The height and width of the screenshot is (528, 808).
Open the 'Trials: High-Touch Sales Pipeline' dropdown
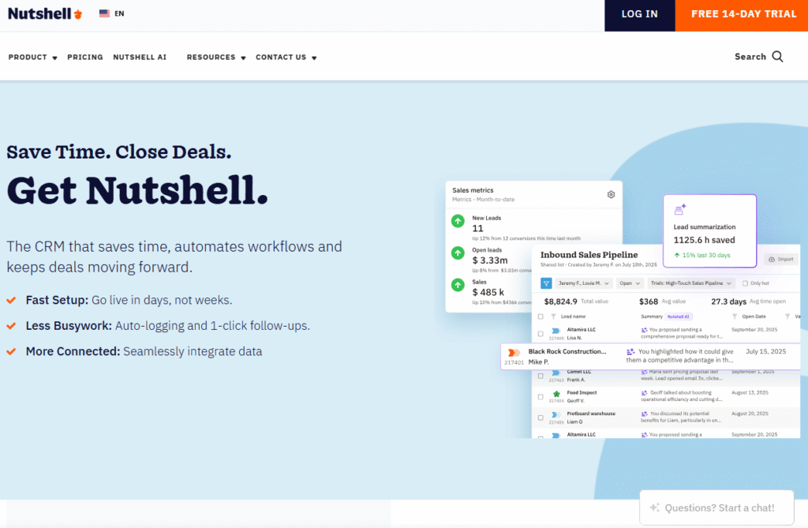tap(689, 283)
